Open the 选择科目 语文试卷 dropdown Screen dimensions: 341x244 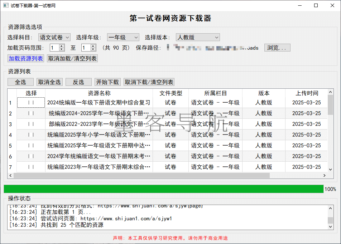(x=54, y=37)
